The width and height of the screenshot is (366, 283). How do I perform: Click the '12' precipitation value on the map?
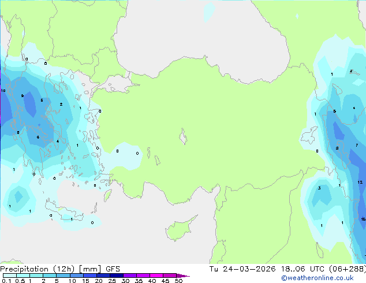pos(360,182)
